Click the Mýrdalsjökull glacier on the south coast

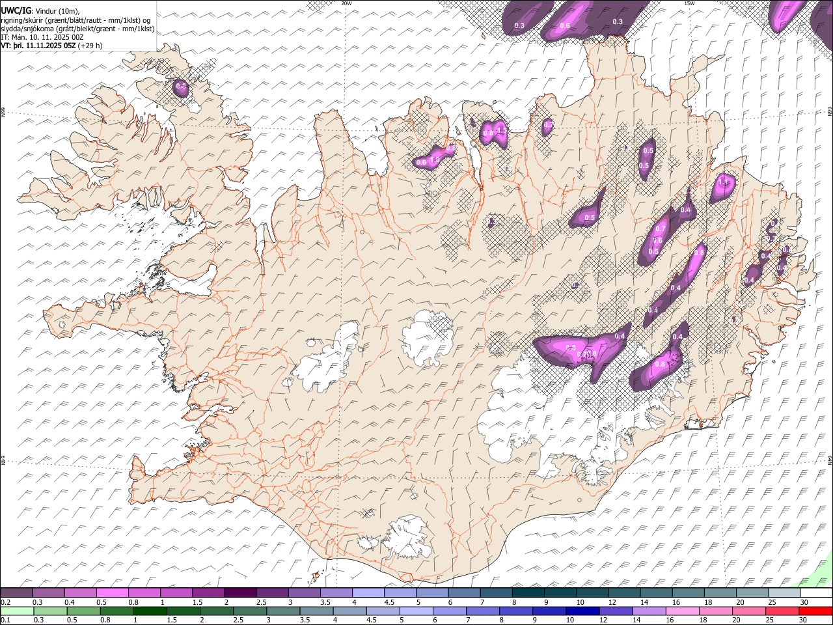click(x=408, y=537)
